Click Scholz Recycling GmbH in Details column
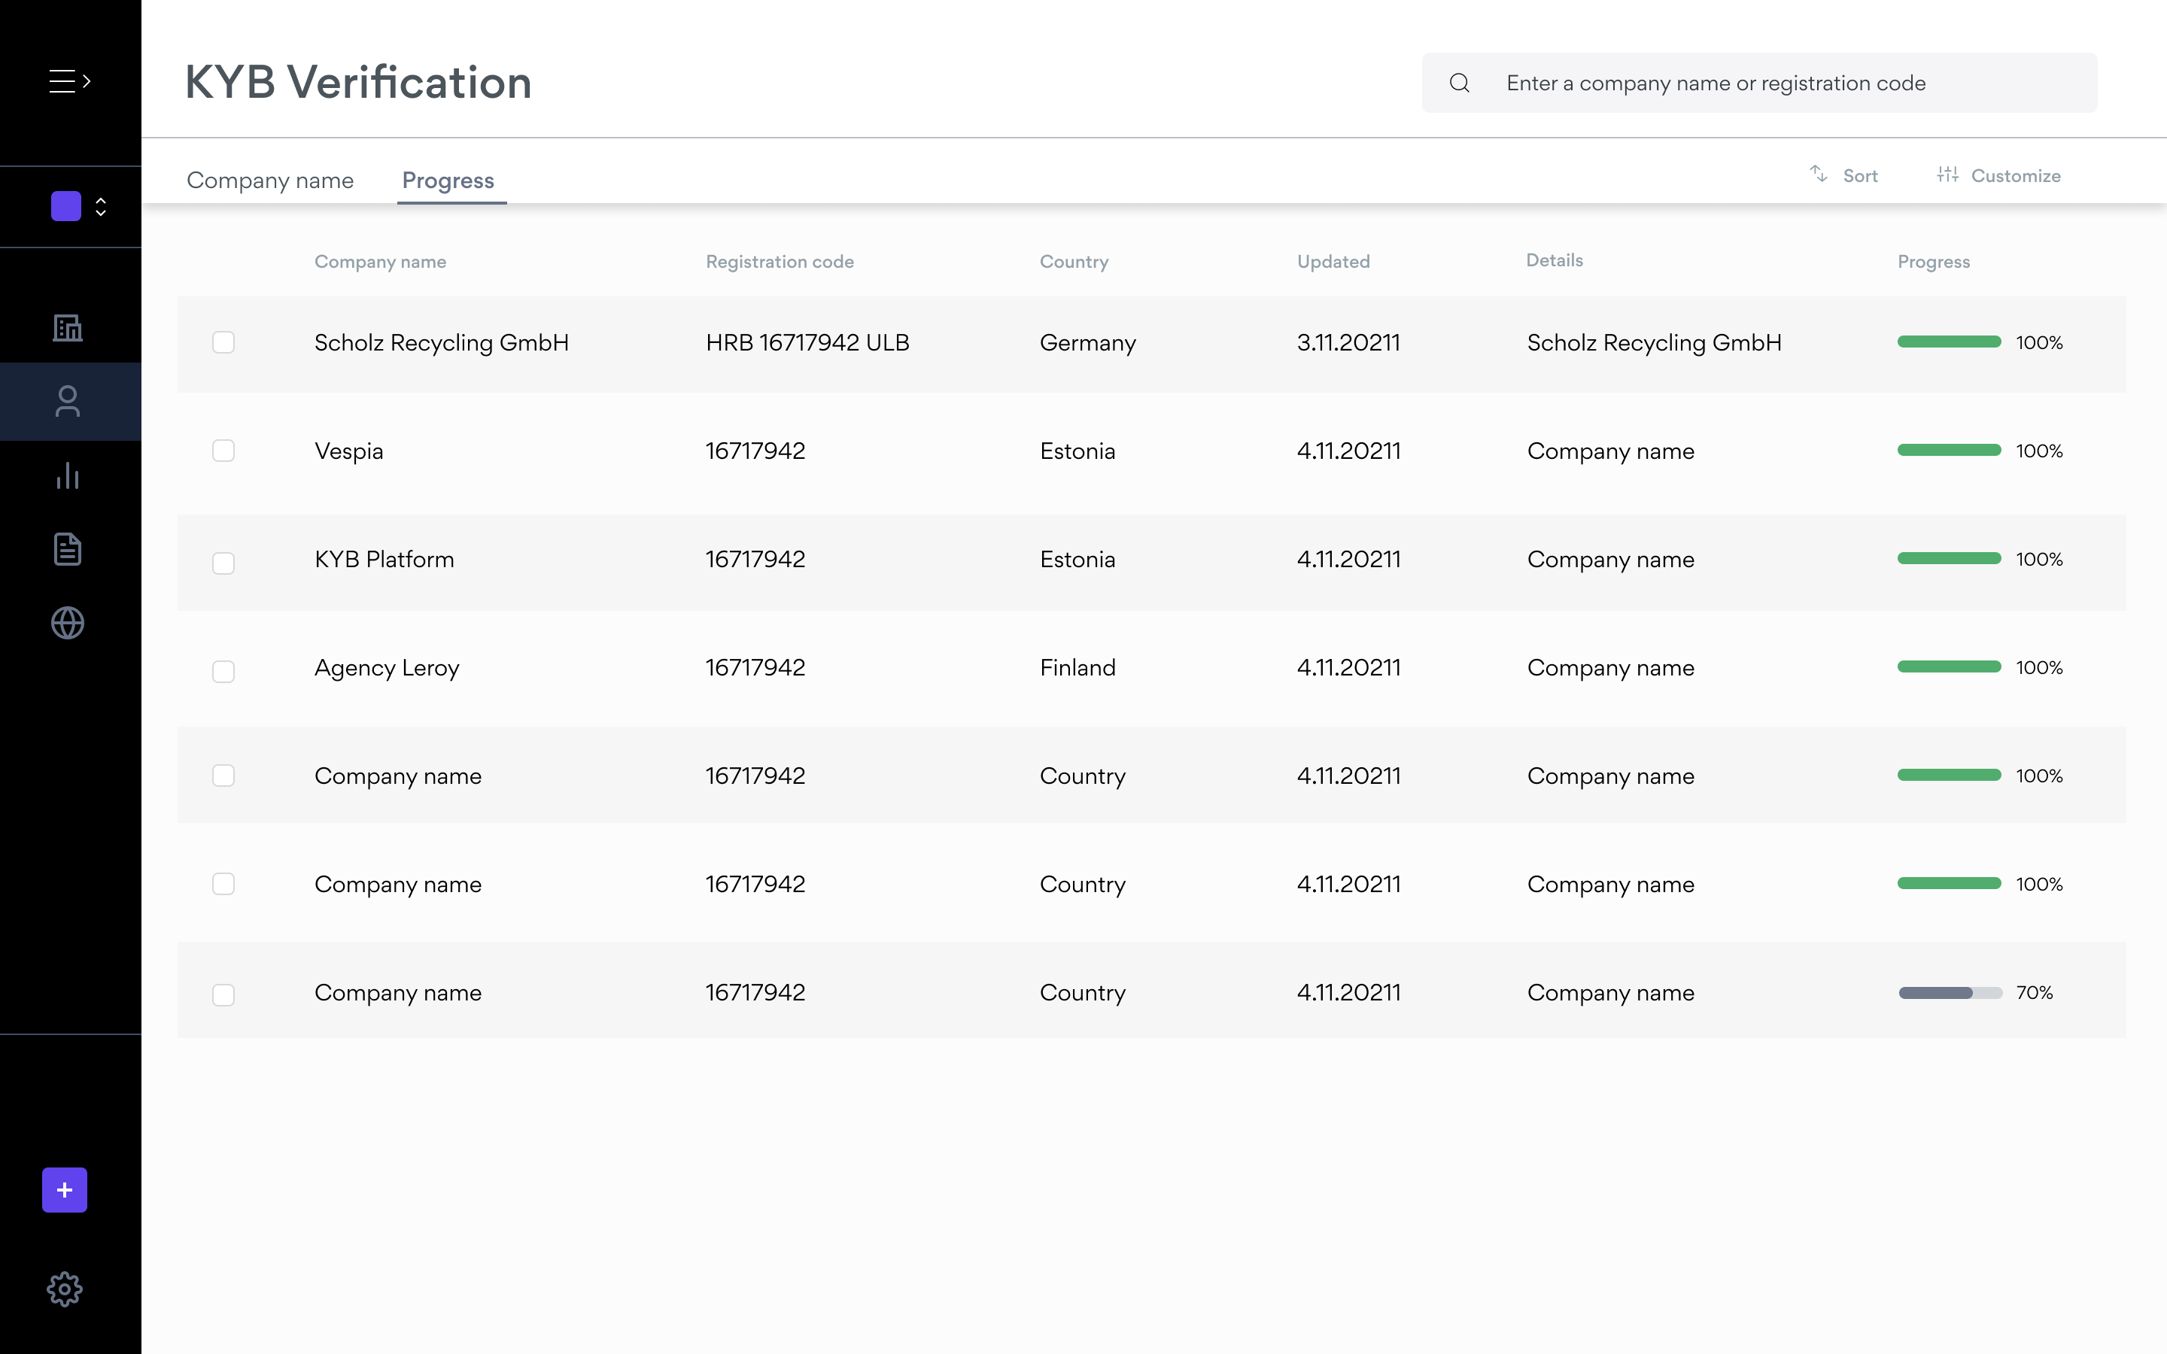The height and width of the screenshot is (1354, 2167). (x=1654, y=343)
